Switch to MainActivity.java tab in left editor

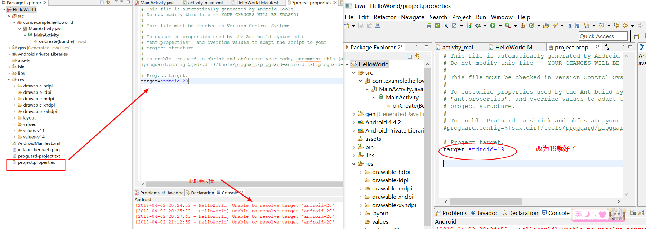[157, 3]
